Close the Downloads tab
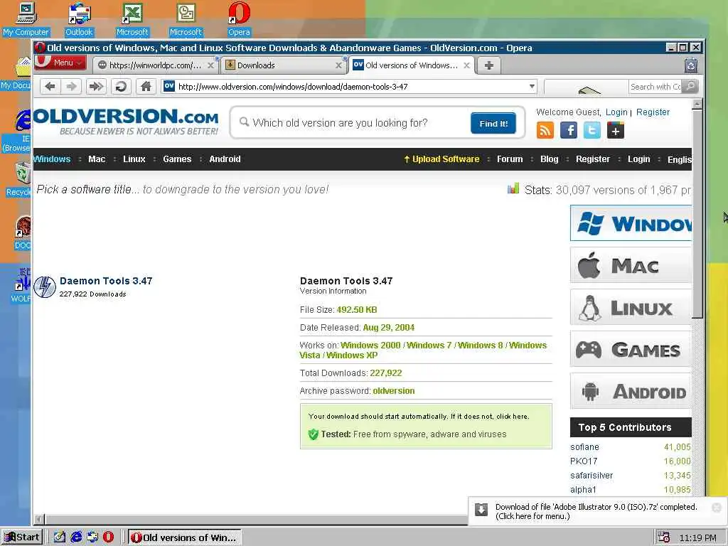728x546 pixels. click(x=338, y=65)
